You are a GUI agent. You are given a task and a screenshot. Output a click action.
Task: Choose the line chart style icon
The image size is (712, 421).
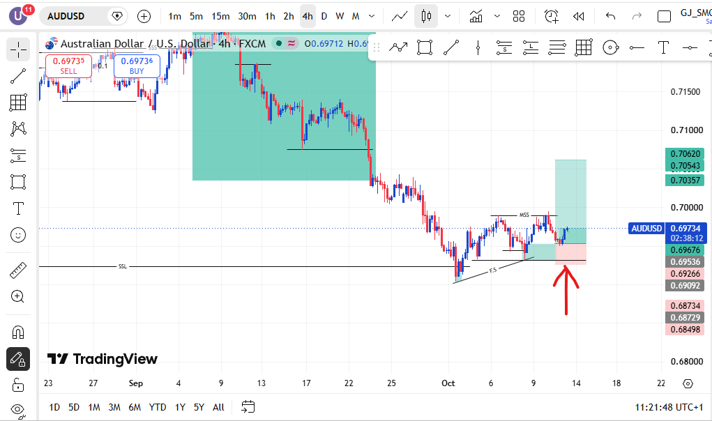(400, 16)
